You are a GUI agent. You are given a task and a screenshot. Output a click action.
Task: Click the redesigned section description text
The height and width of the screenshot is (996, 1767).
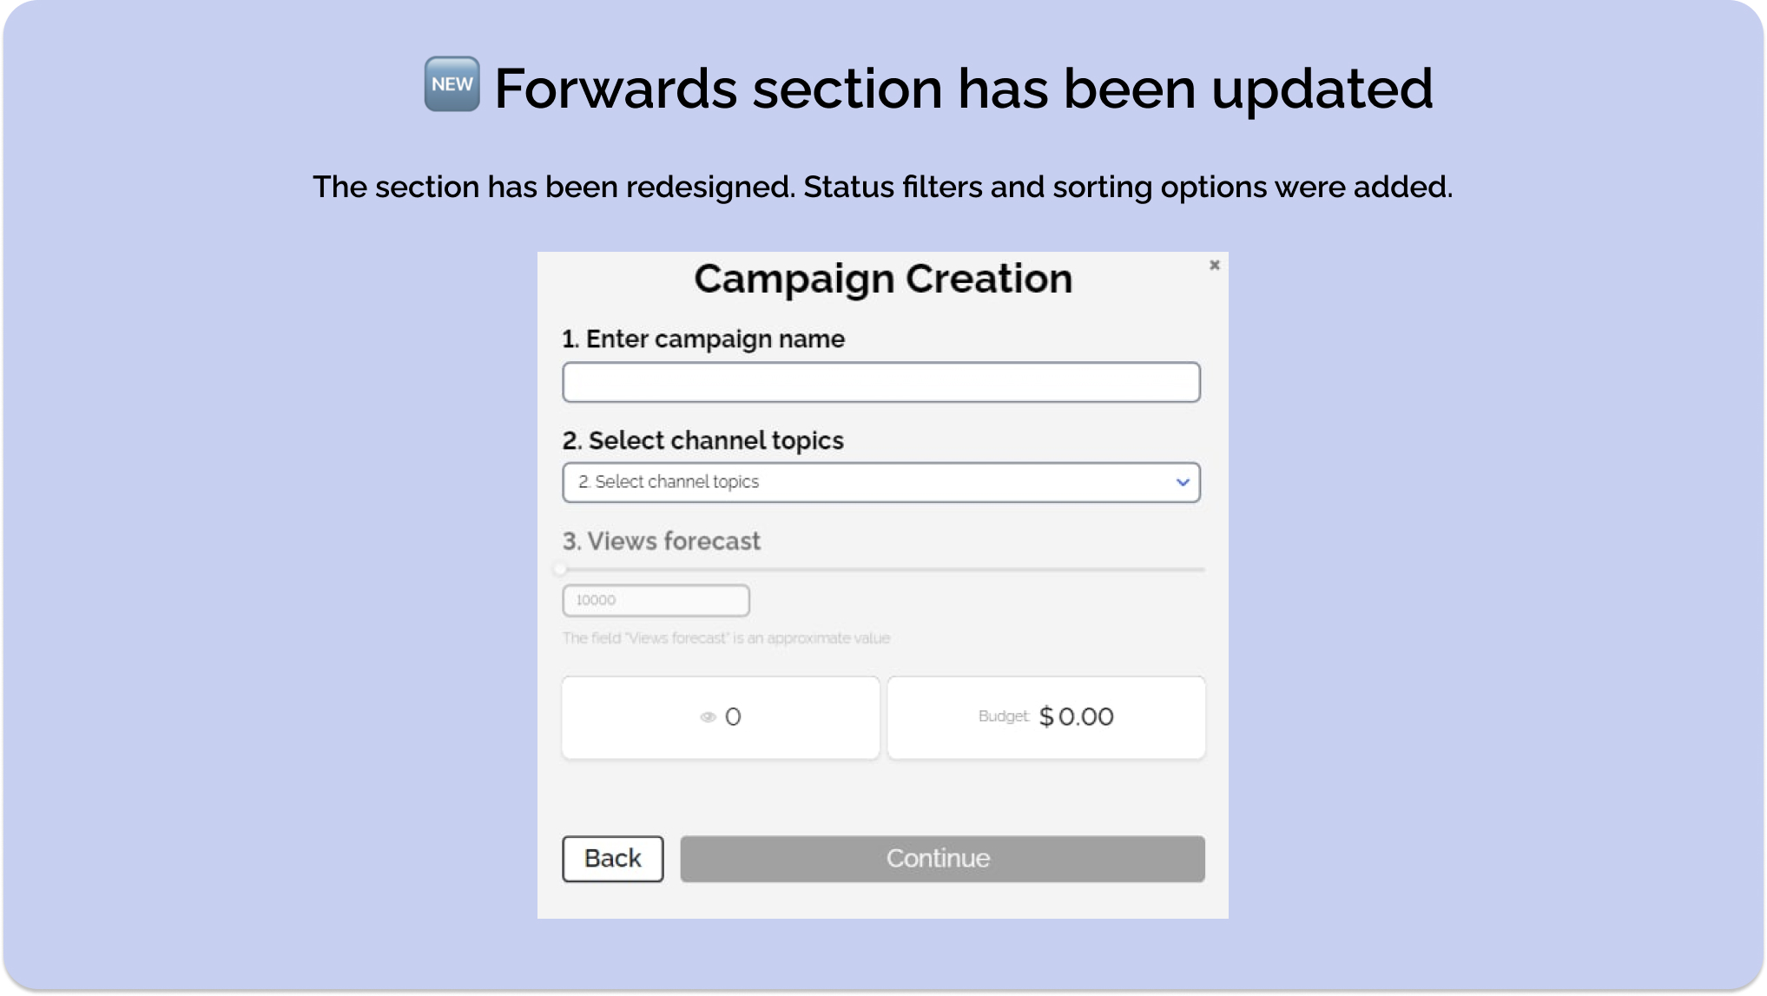[x=883, y=187]
